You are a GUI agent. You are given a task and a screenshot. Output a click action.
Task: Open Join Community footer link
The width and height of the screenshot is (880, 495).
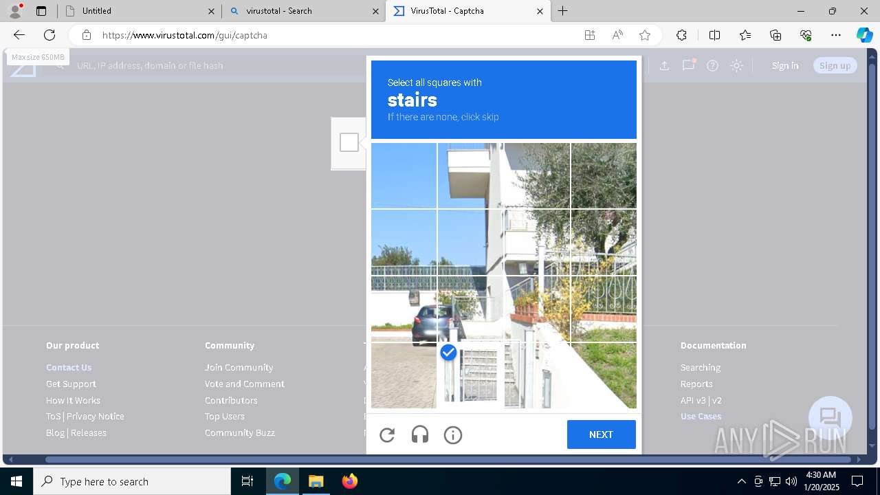(239, 367)
